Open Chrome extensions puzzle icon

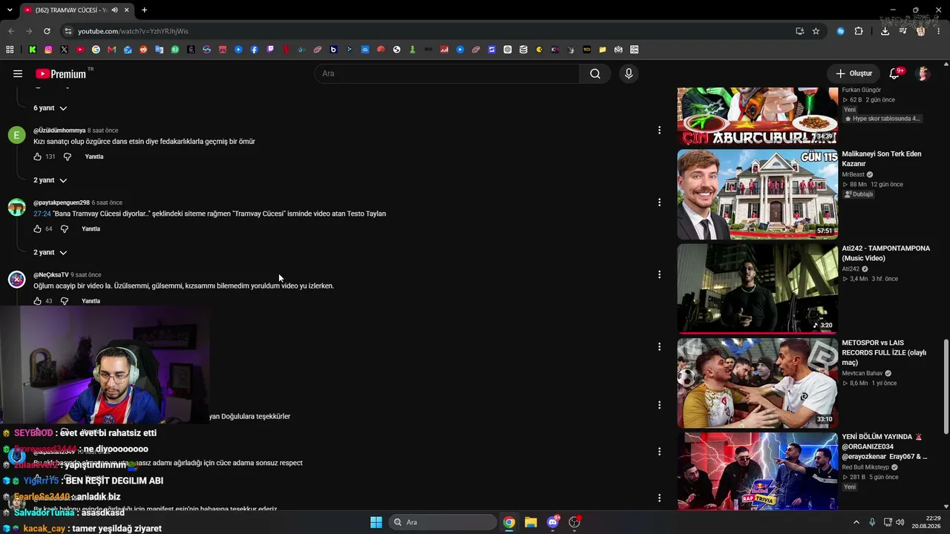pos(859,31)
